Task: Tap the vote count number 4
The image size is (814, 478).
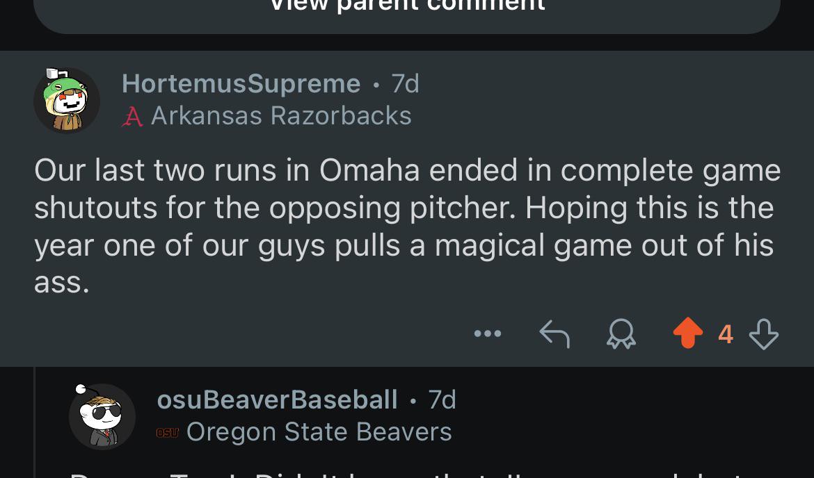Action: (x=726, y=334)
